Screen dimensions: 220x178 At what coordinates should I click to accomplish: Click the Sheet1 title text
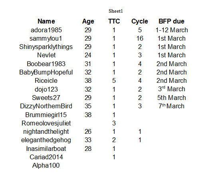(x=116, y=11)
